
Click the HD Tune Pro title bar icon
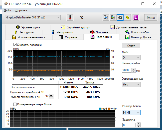click(6, 4)
